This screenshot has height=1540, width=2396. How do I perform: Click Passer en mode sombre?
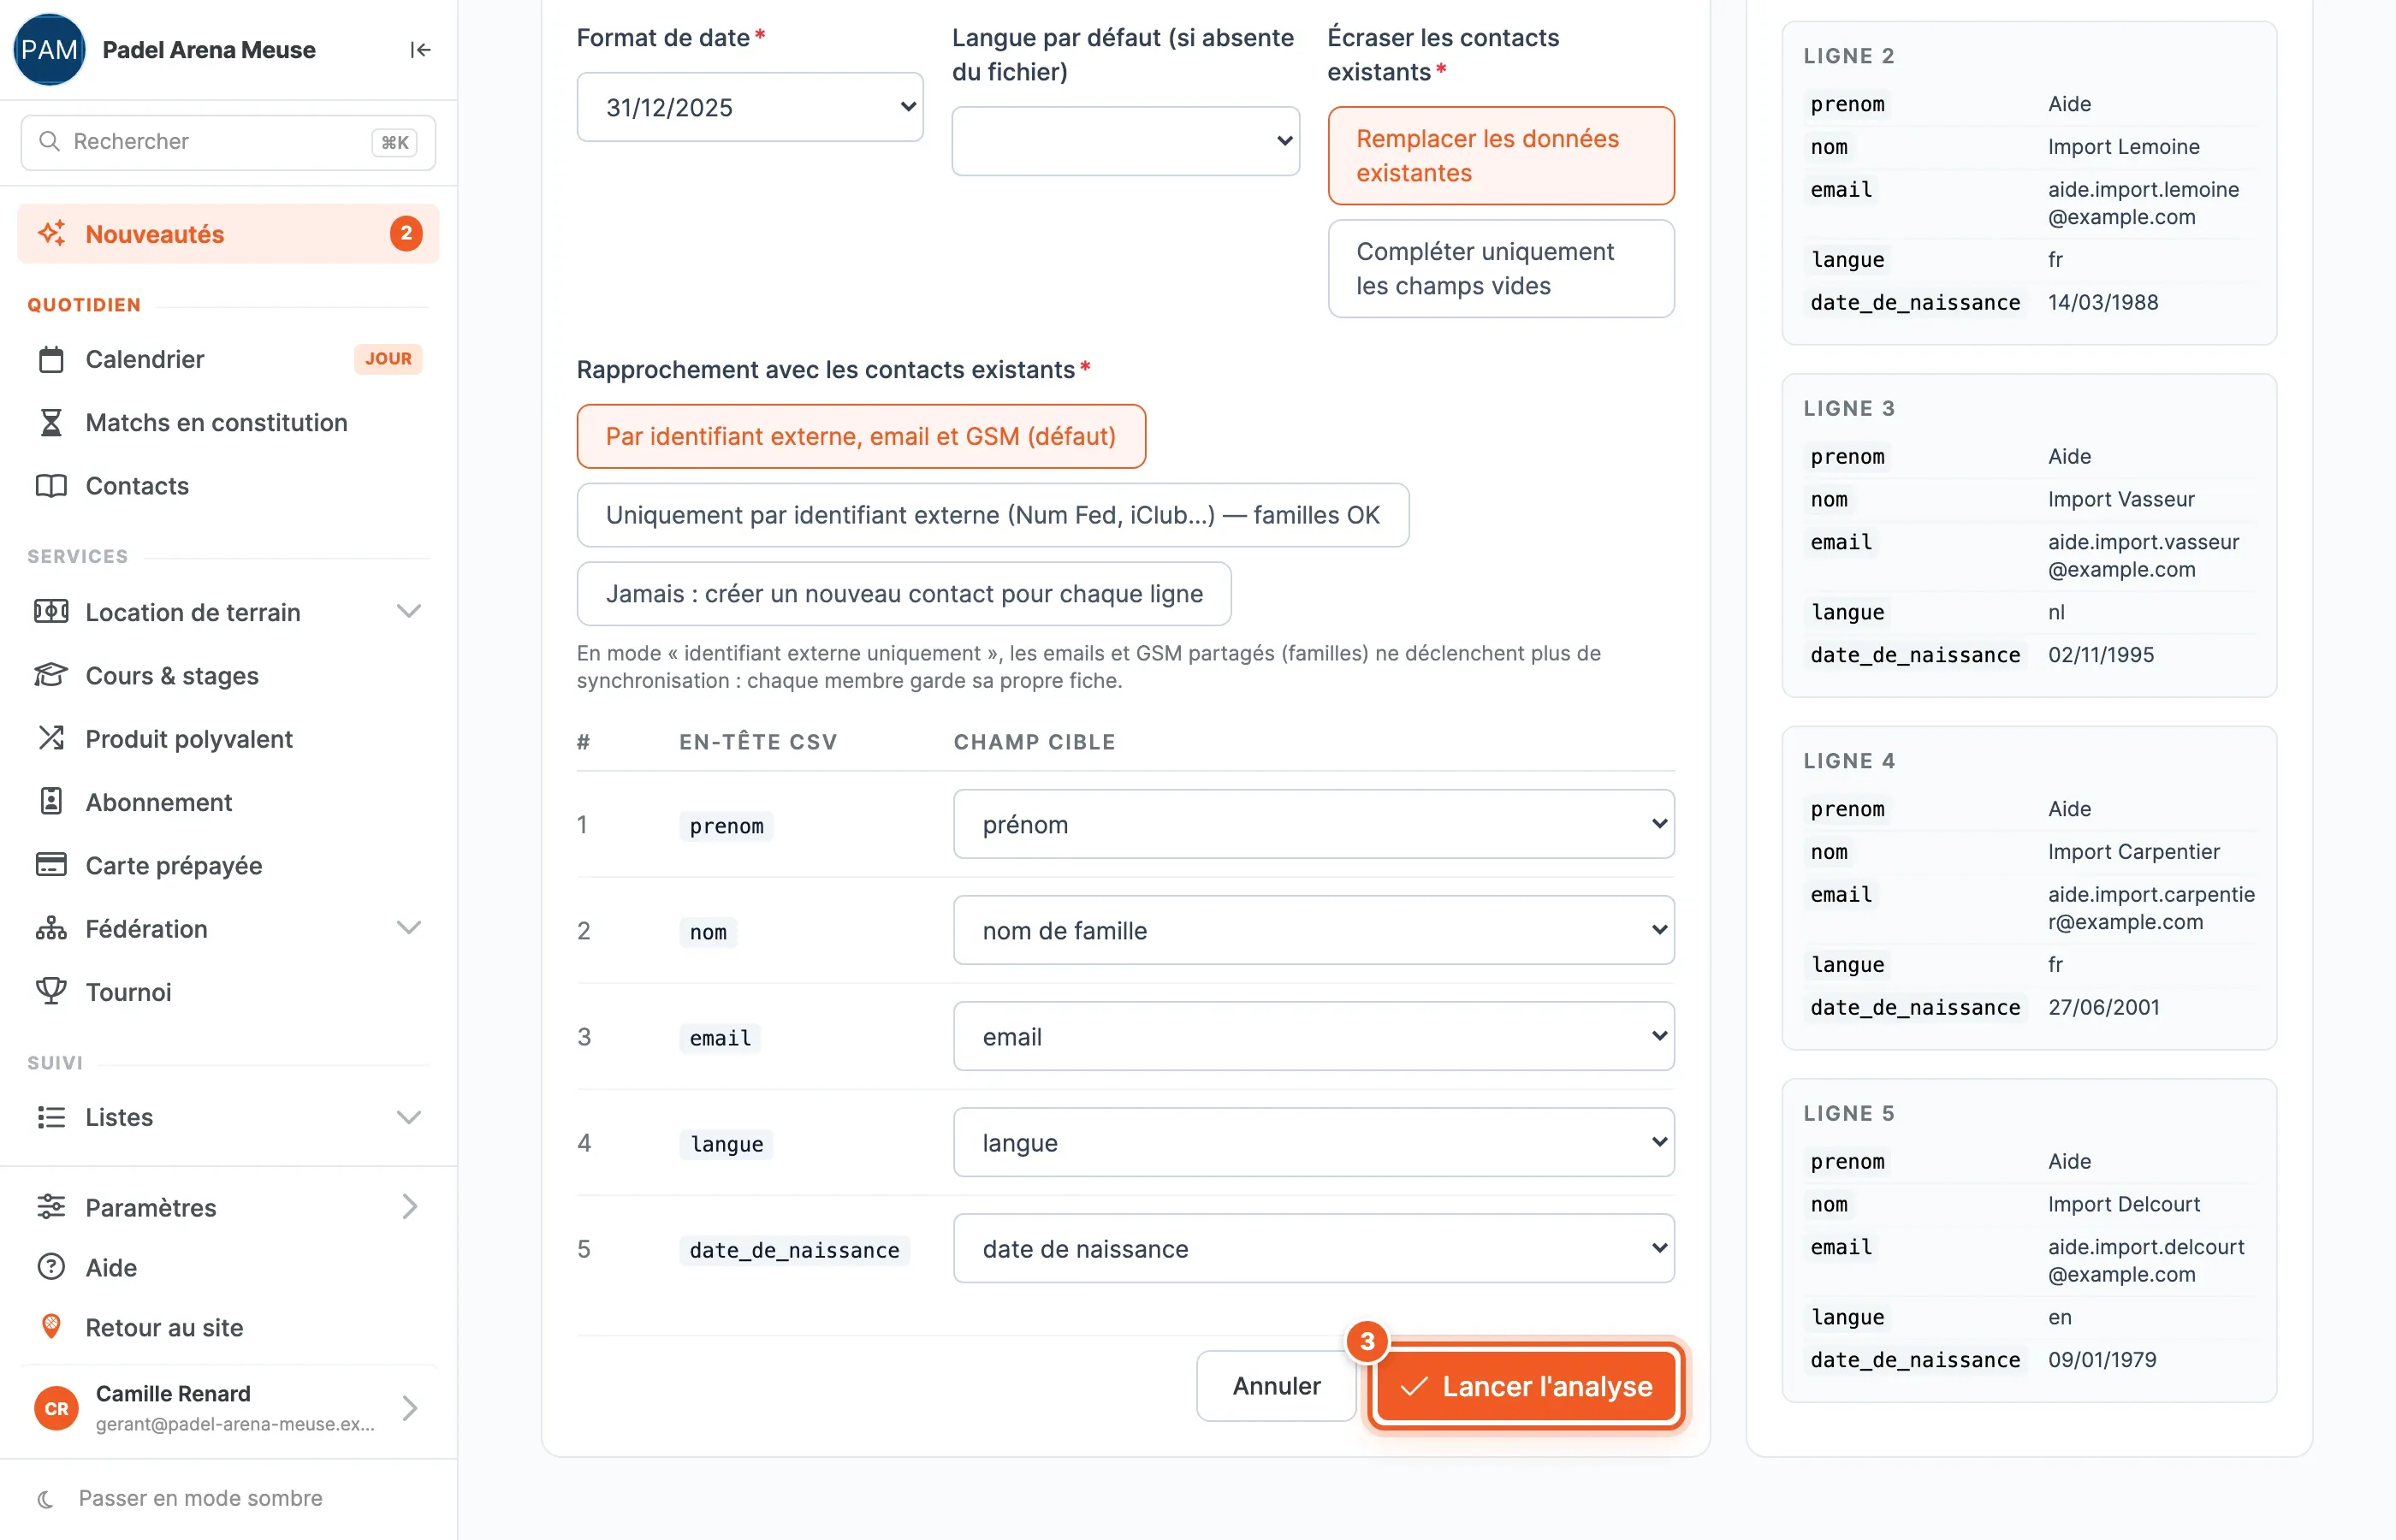[200, 1498]
